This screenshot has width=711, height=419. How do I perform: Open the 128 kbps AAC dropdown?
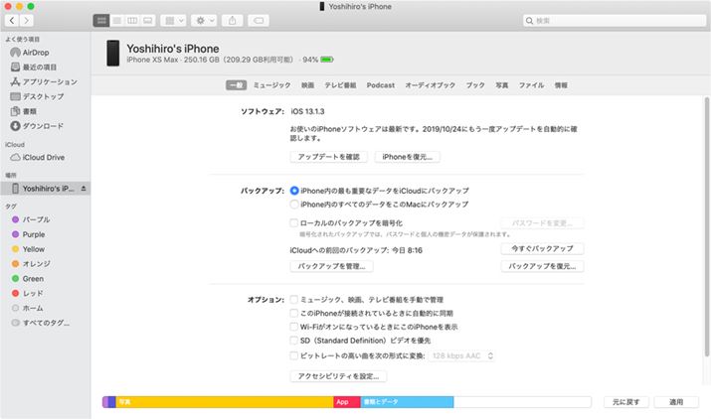pyautogui.click(x=461, y=356)
